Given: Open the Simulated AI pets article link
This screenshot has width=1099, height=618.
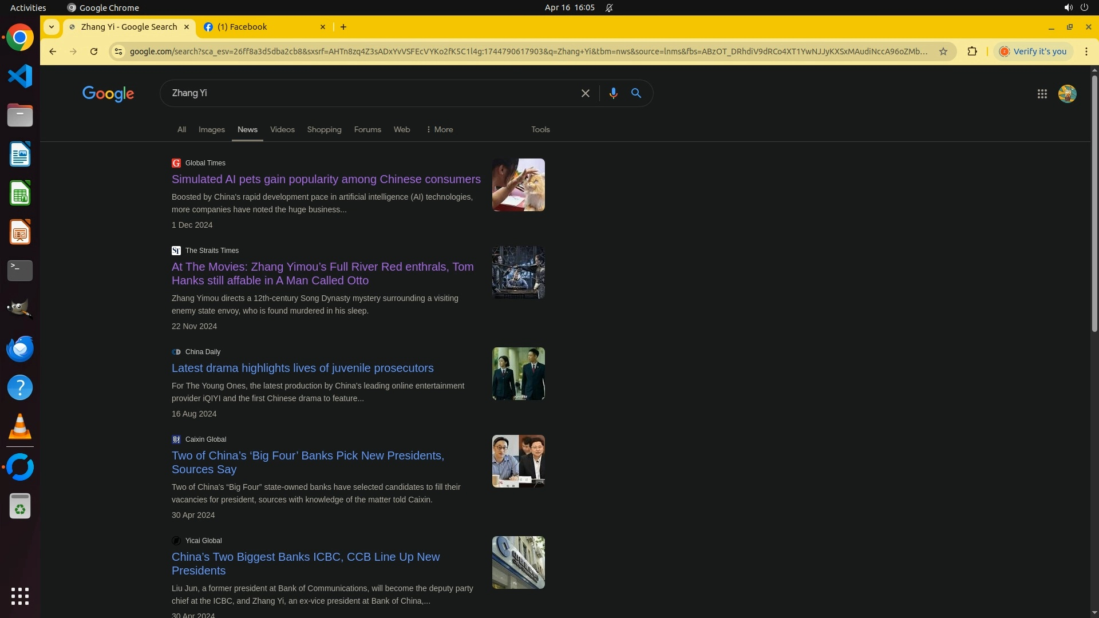Looking at the screenshot, I should [326, 179].
